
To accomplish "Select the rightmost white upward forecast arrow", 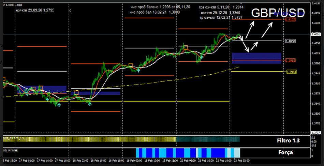I will (x=267, y=30).
